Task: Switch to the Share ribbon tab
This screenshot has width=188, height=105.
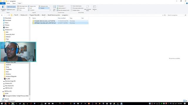Action: click(14, 3)
